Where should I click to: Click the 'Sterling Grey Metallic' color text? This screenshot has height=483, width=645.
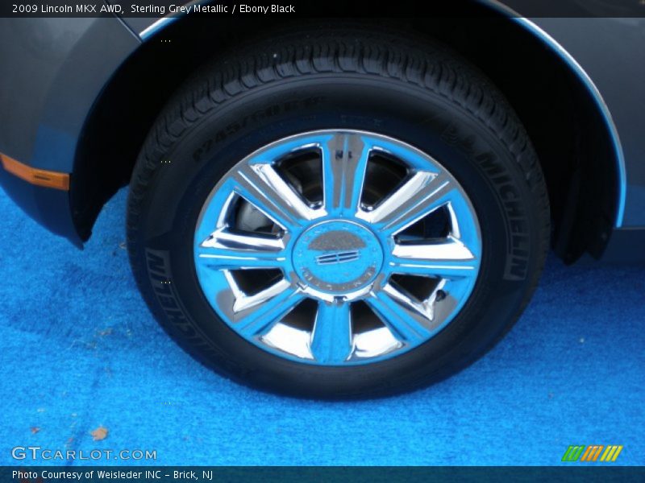[179, 9]
